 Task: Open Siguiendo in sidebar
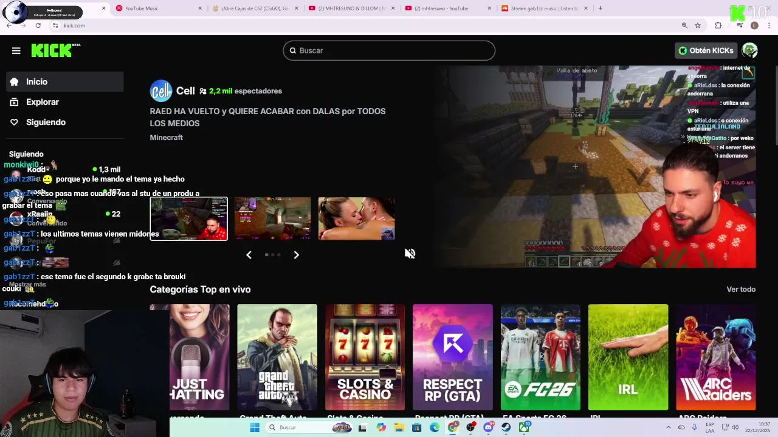click(64, 122)
